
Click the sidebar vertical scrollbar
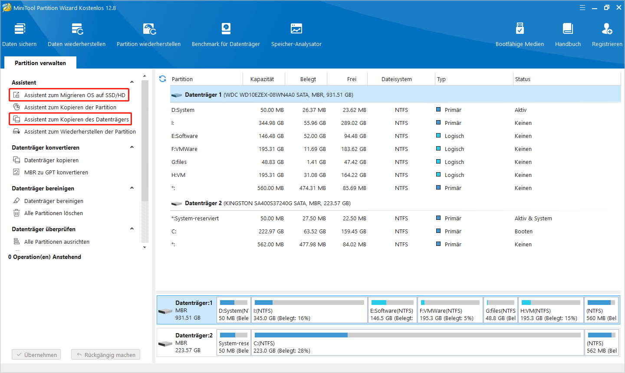[145, 141]
